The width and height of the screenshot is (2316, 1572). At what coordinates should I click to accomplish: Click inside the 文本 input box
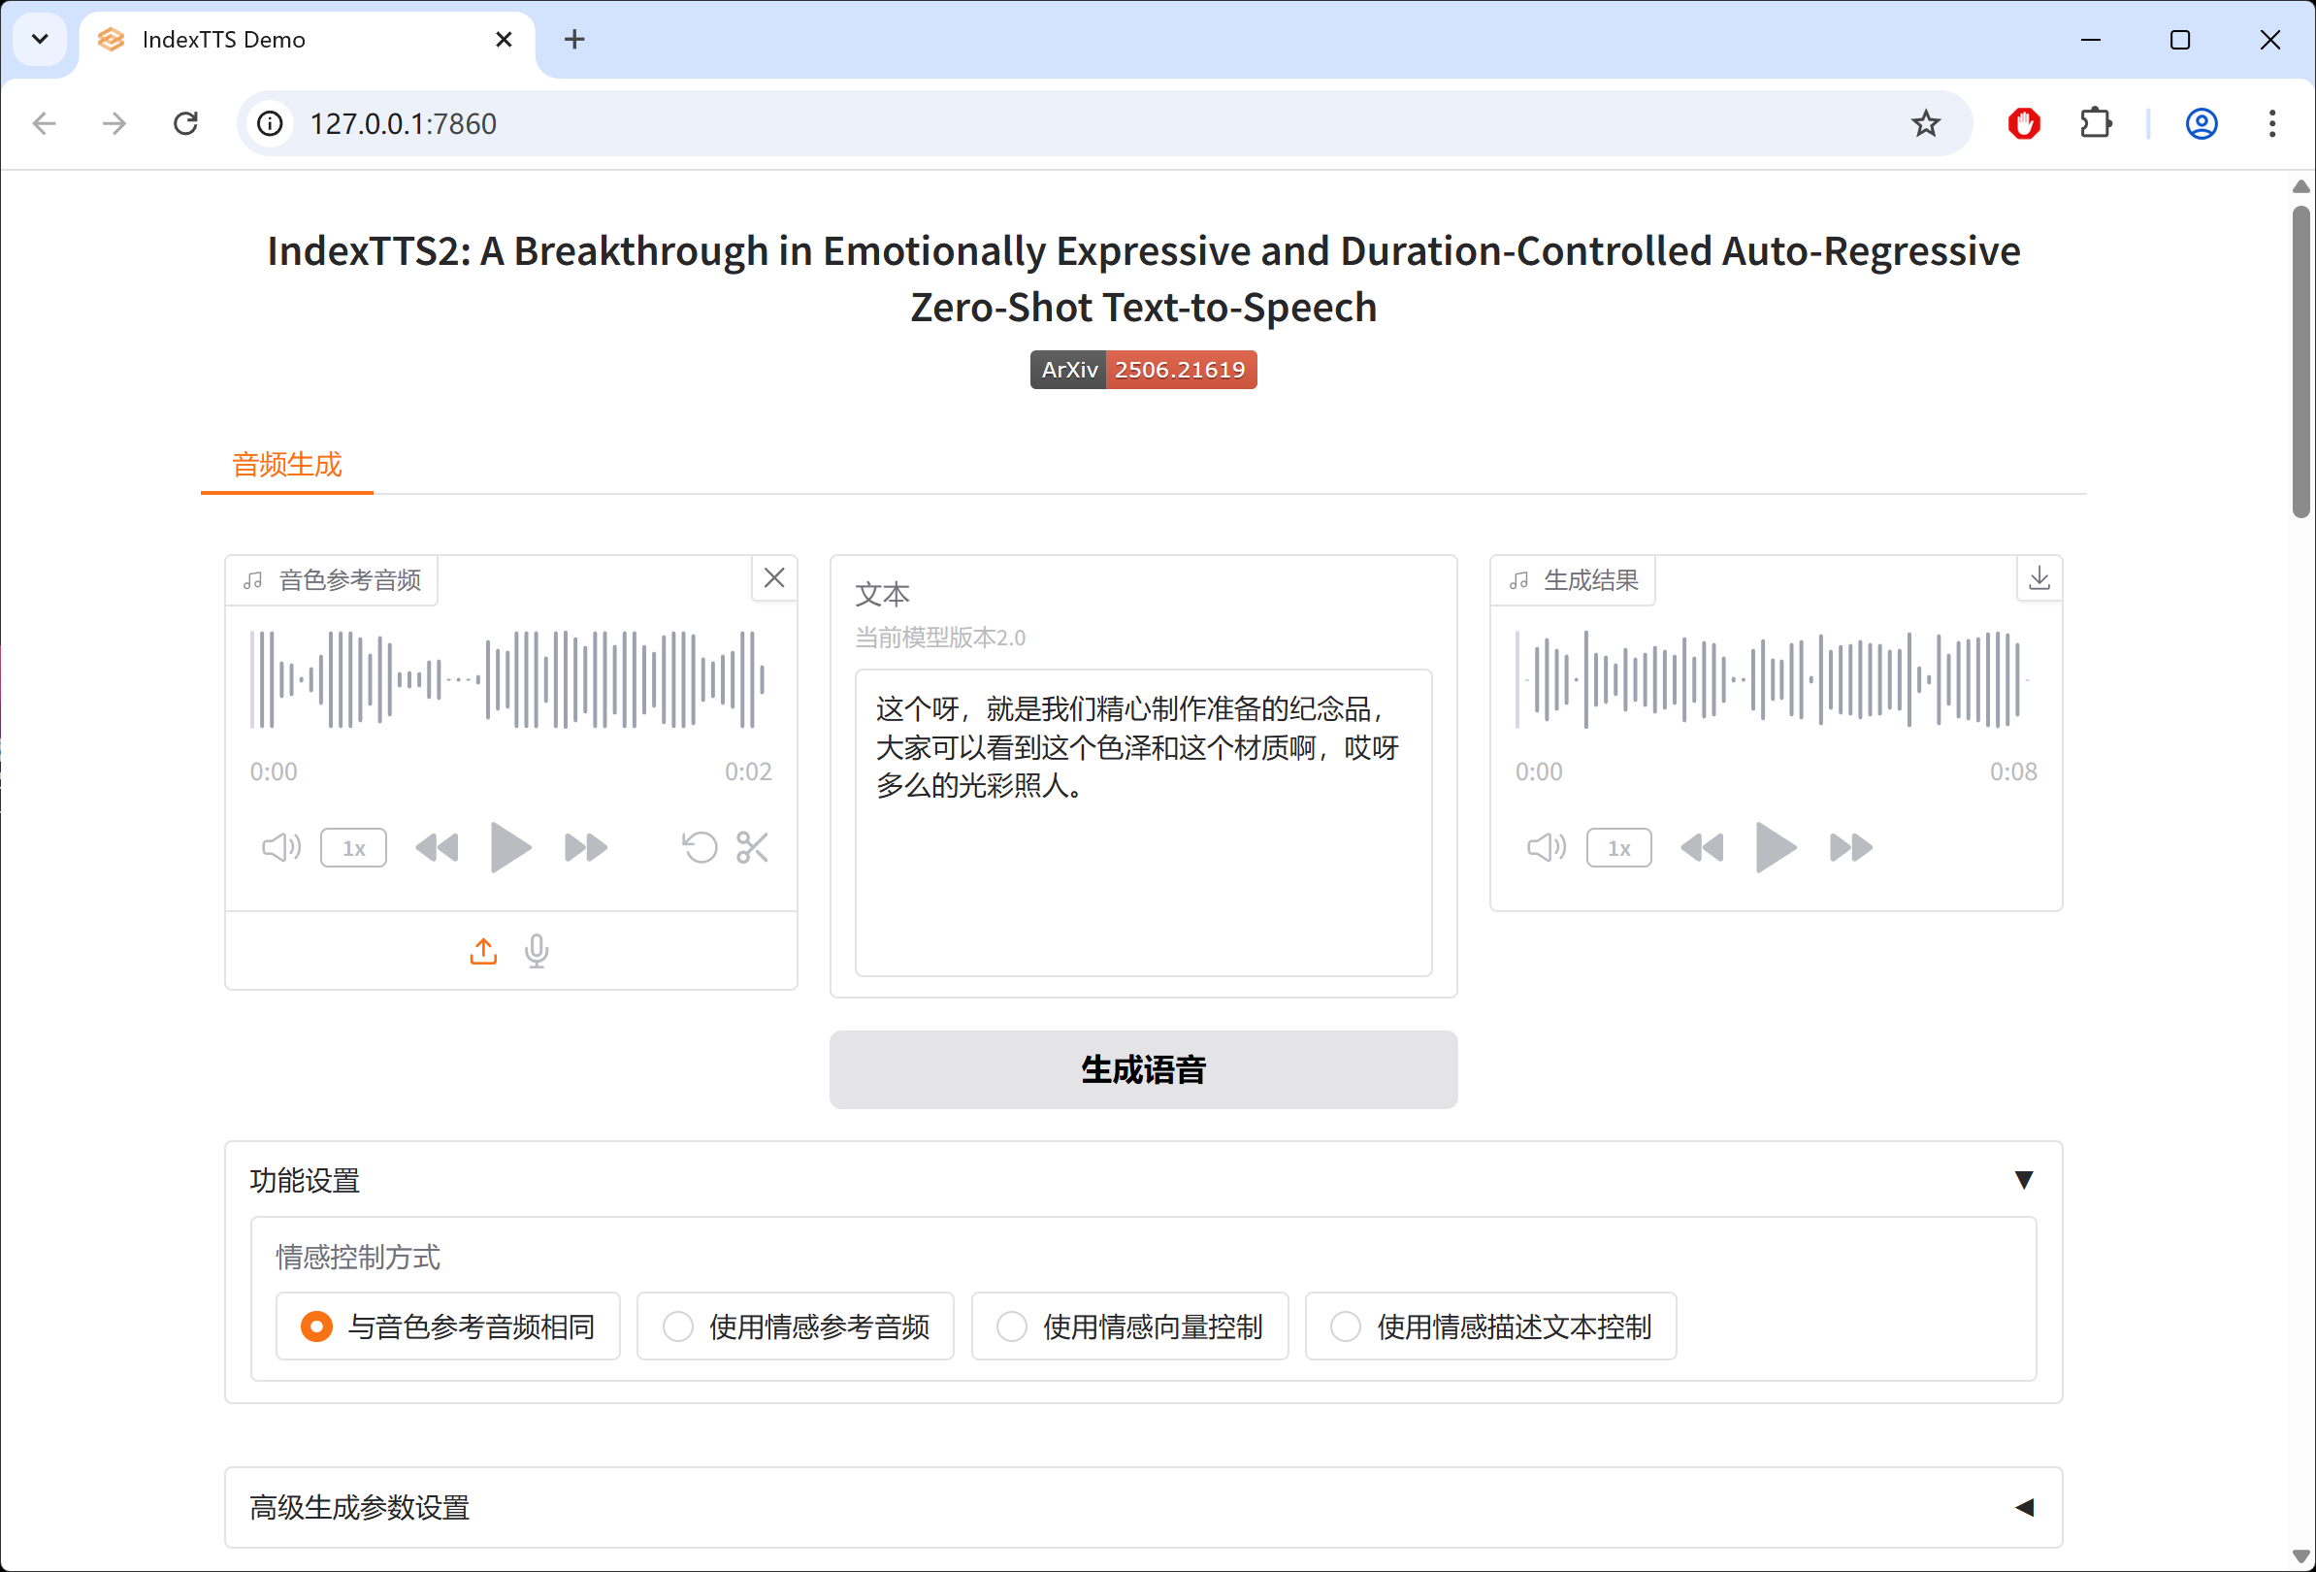[1143, 822]
